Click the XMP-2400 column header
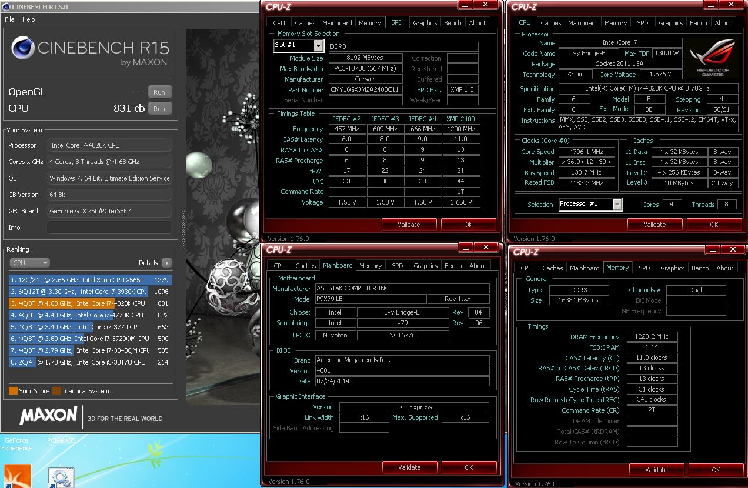The width and height of the screenshot is (748, 488). [460, 119]
